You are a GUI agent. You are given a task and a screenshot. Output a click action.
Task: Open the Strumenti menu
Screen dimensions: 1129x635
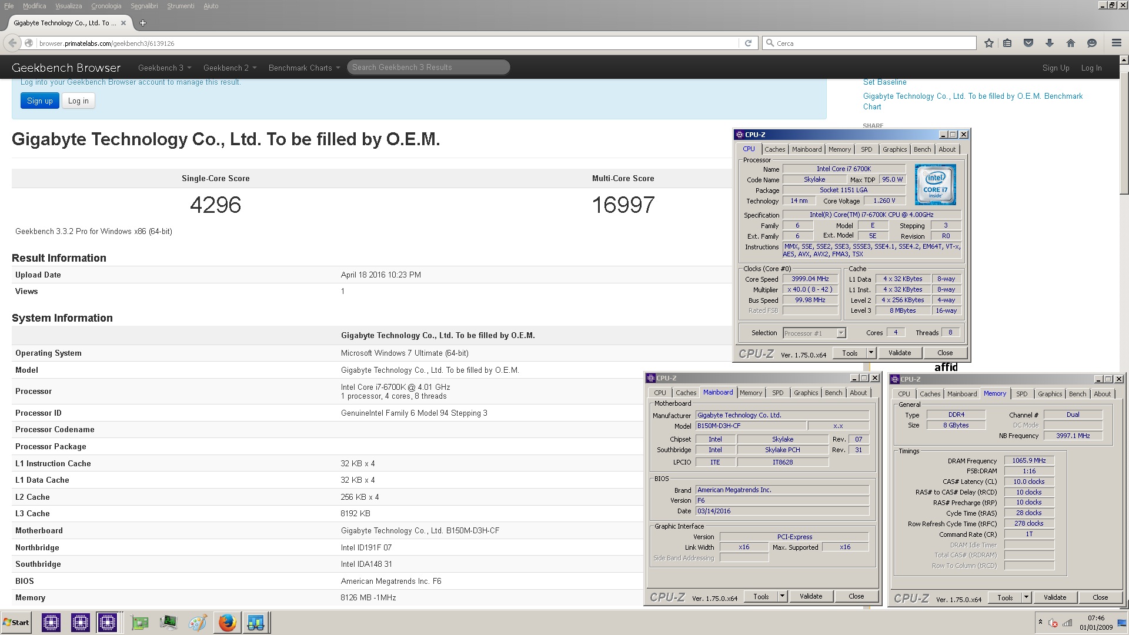tap(181, 6)
